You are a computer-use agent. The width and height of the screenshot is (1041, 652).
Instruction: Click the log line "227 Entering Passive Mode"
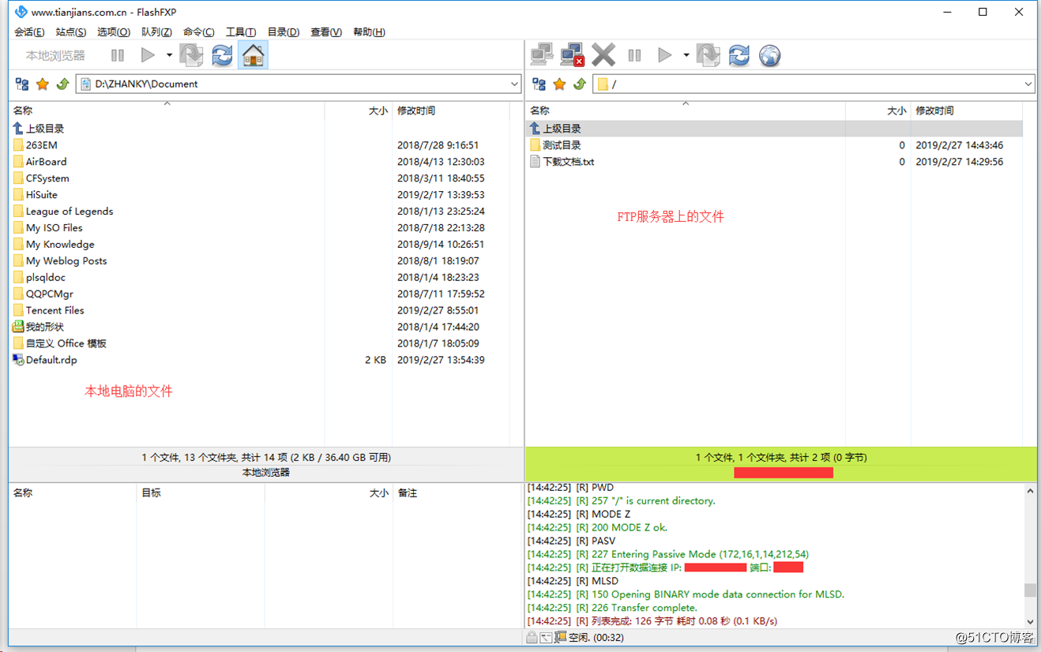(667, 554)
